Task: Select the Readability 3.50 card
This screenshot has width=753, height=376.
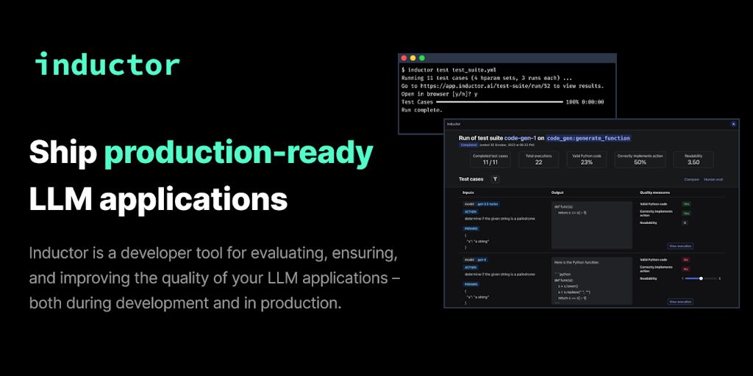Action: [x=693, y=159]
